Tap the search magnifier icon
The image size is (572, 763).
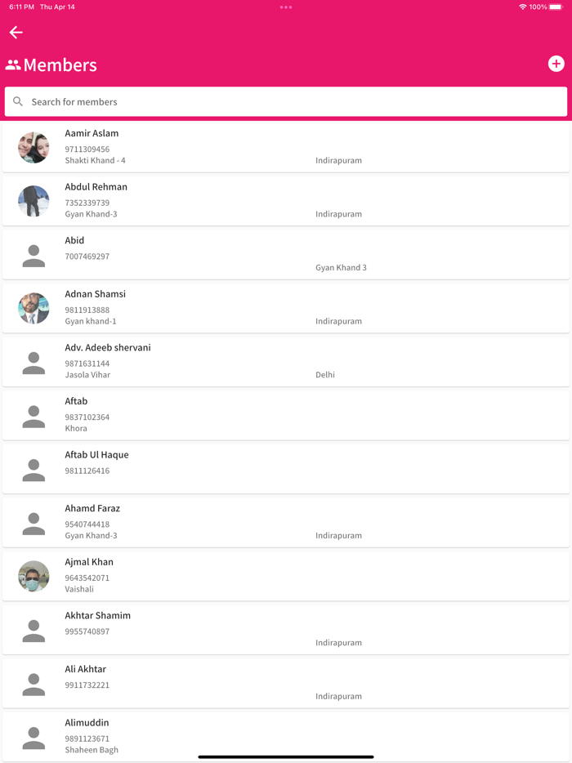pyautogui.click(x=18, y=102)
